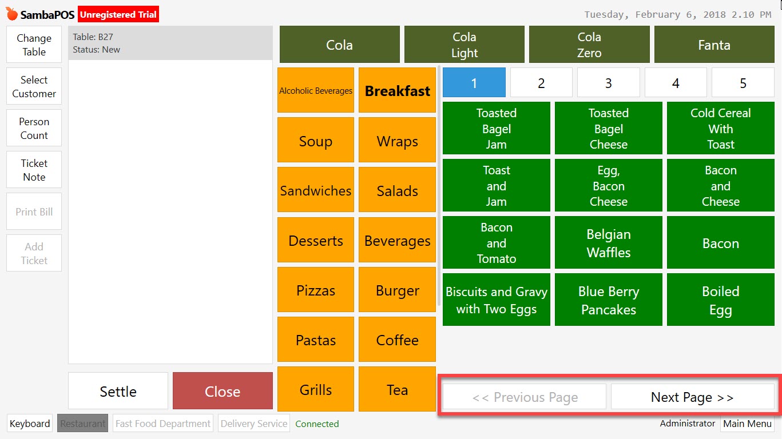Screen dimensions: 782x439
Task: Open the Main Menu
Action: (x=747, y=424)
